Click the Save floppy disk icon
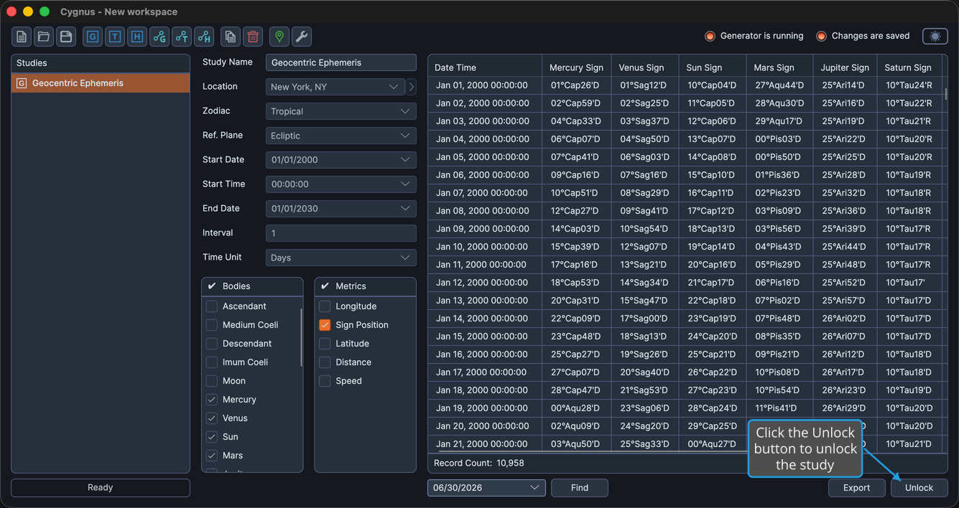The image size is (959, 508). tap(66, 37)
